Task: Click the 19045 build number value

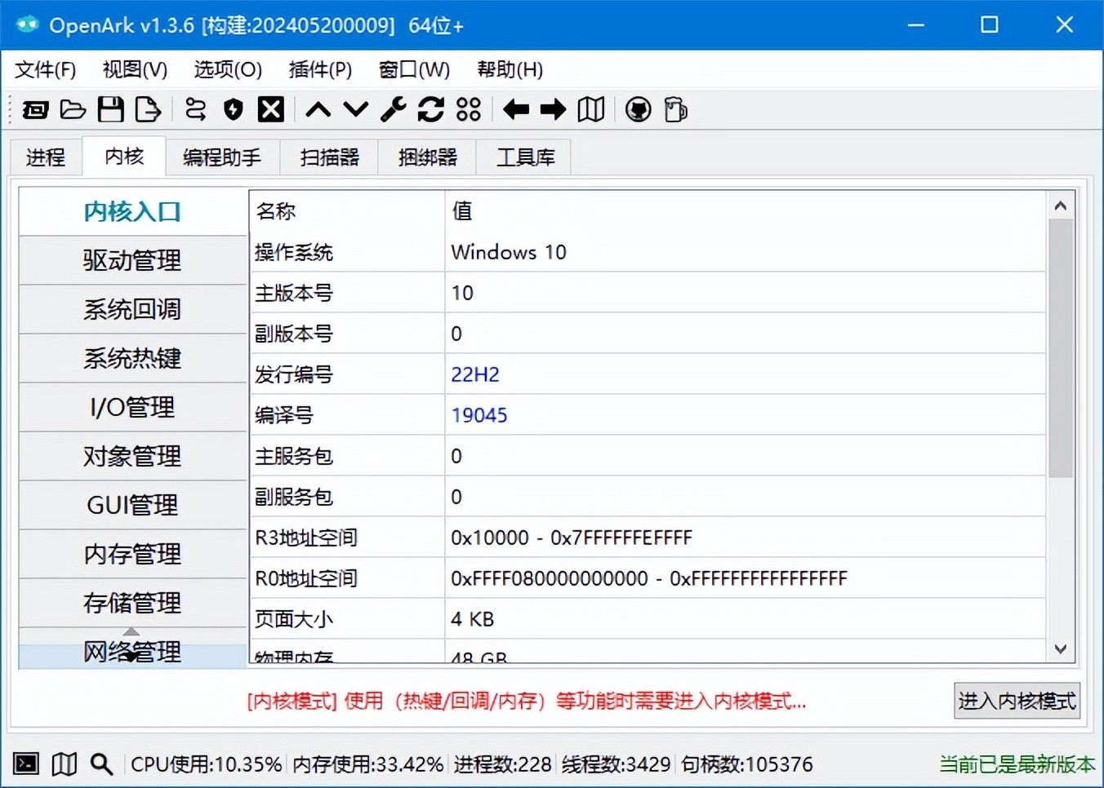Action: pos(479,415)
